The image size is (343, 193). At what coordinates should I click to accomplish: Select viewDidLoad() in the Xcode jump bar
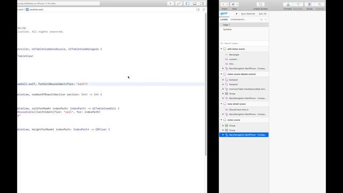tap(34, 10)
